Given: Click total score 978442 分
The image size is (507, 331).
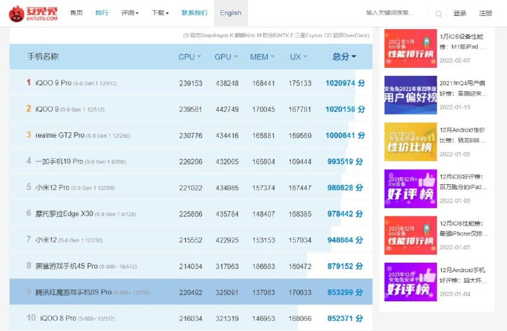Looking at the screenshot, I should coord(345,214).
